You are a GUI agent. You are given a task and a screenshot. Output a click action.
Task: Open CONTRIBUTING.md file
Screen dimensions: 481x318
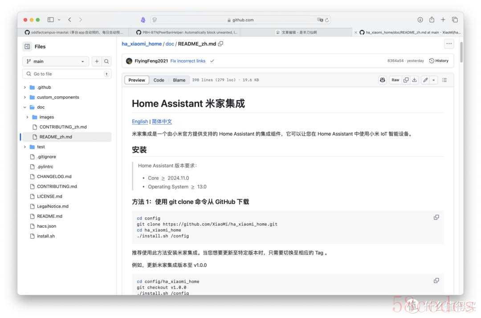click(57, 187)
